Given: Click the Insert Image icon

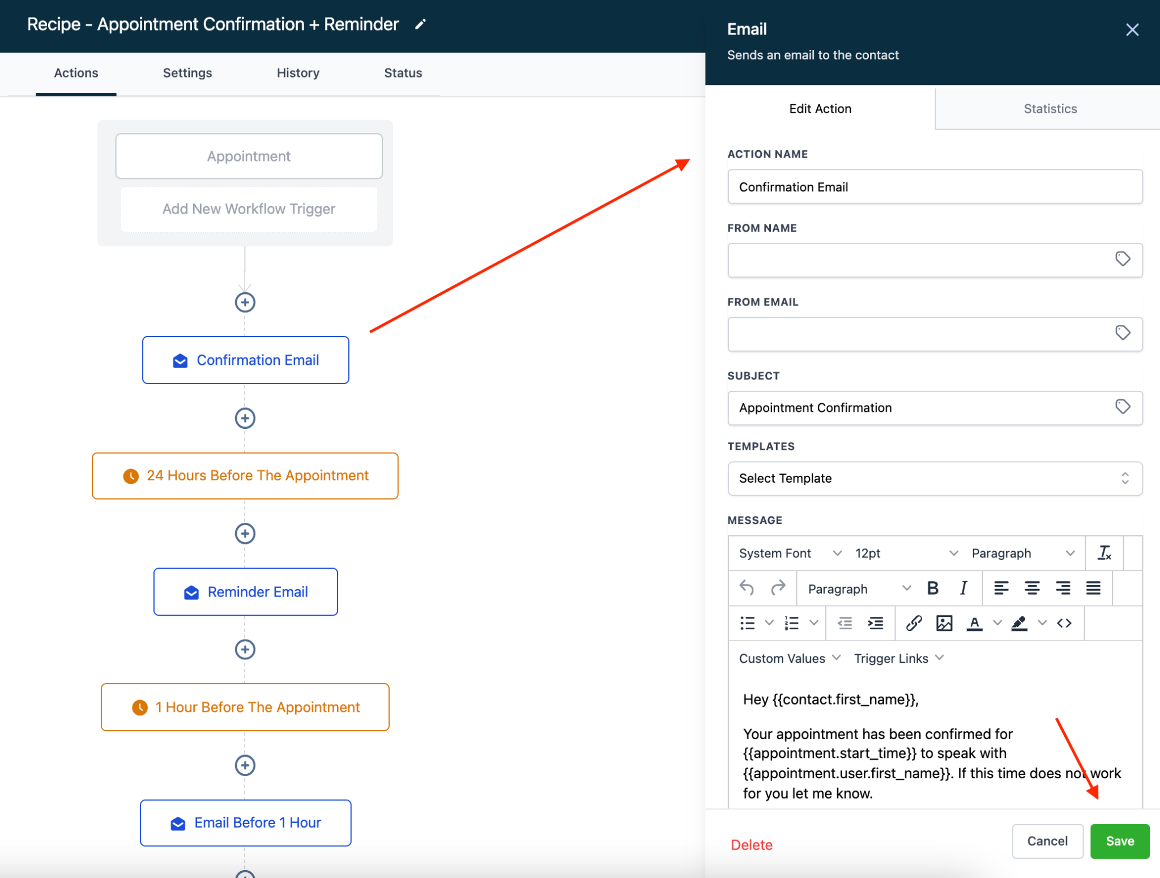Looking at the screenshot, I should (x=943, y=623).
